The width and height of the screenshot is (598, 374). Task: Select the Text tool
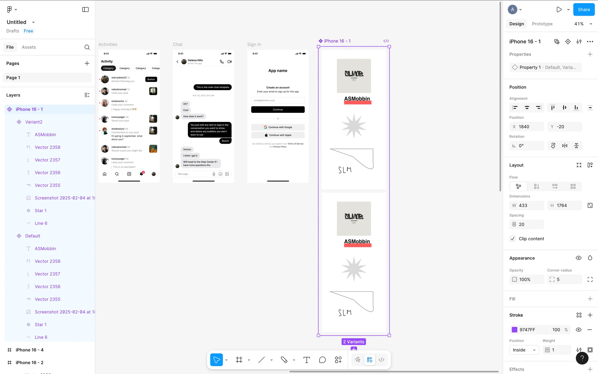coord(306,360)
